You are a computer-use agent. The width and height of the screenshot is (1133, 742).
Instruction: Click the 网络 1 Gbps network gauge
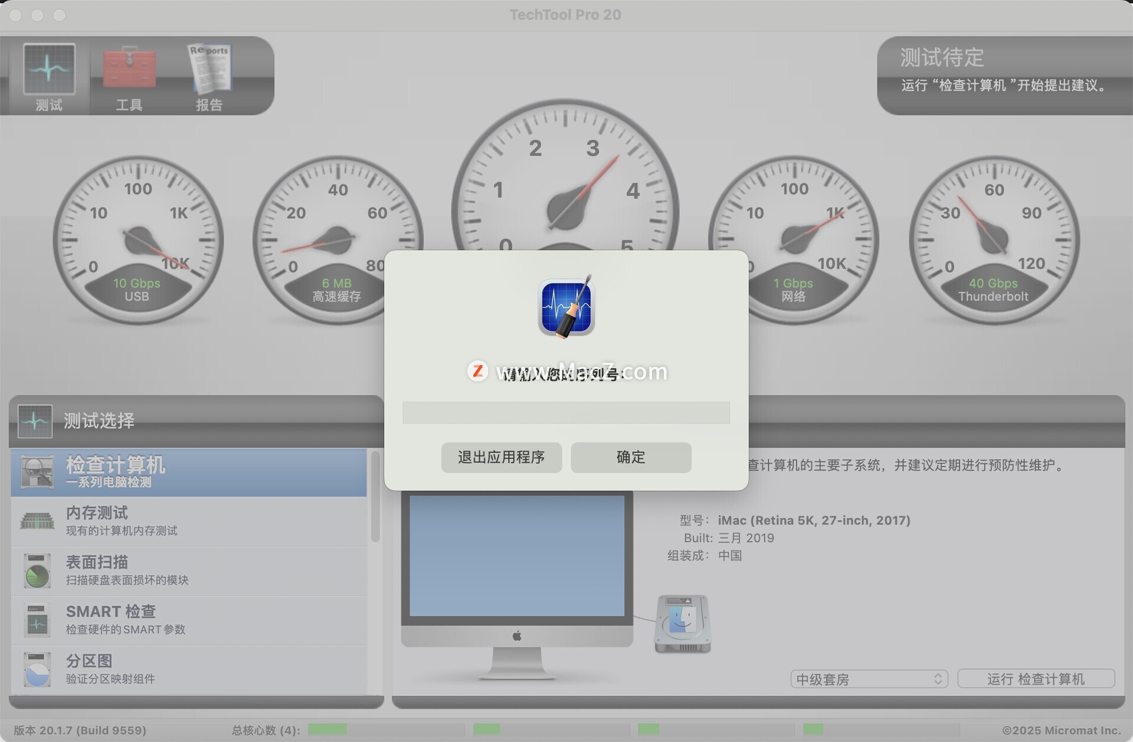pyautogui.click(x=794, y=240)
